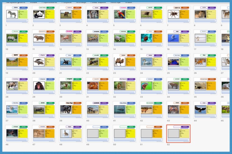Image resolution: width=232 pixels, height=154 pixels.
Task: Select slide 7 with the tarantula spider
Action: tap(179, 15)
